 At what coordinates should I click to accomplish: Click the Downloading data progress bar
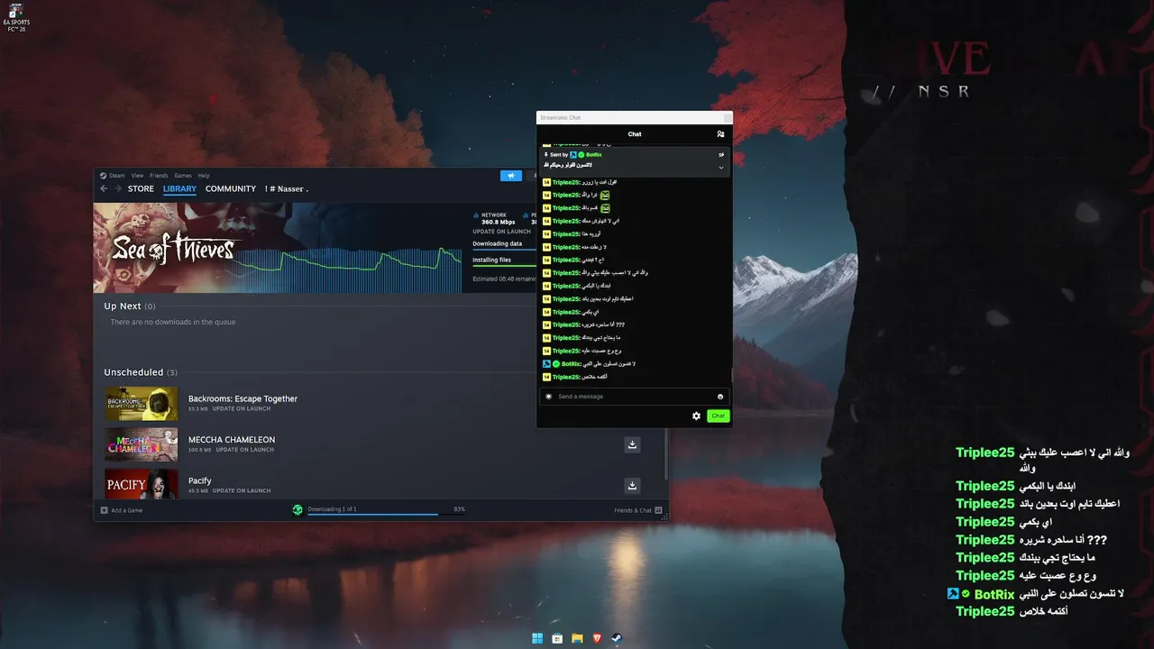[x=504, y=250]
